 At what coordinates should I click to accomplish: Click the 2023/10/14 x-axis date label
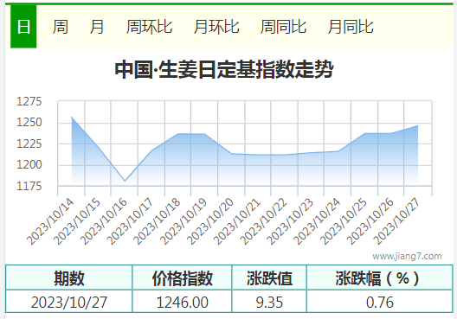coord(50,222)
